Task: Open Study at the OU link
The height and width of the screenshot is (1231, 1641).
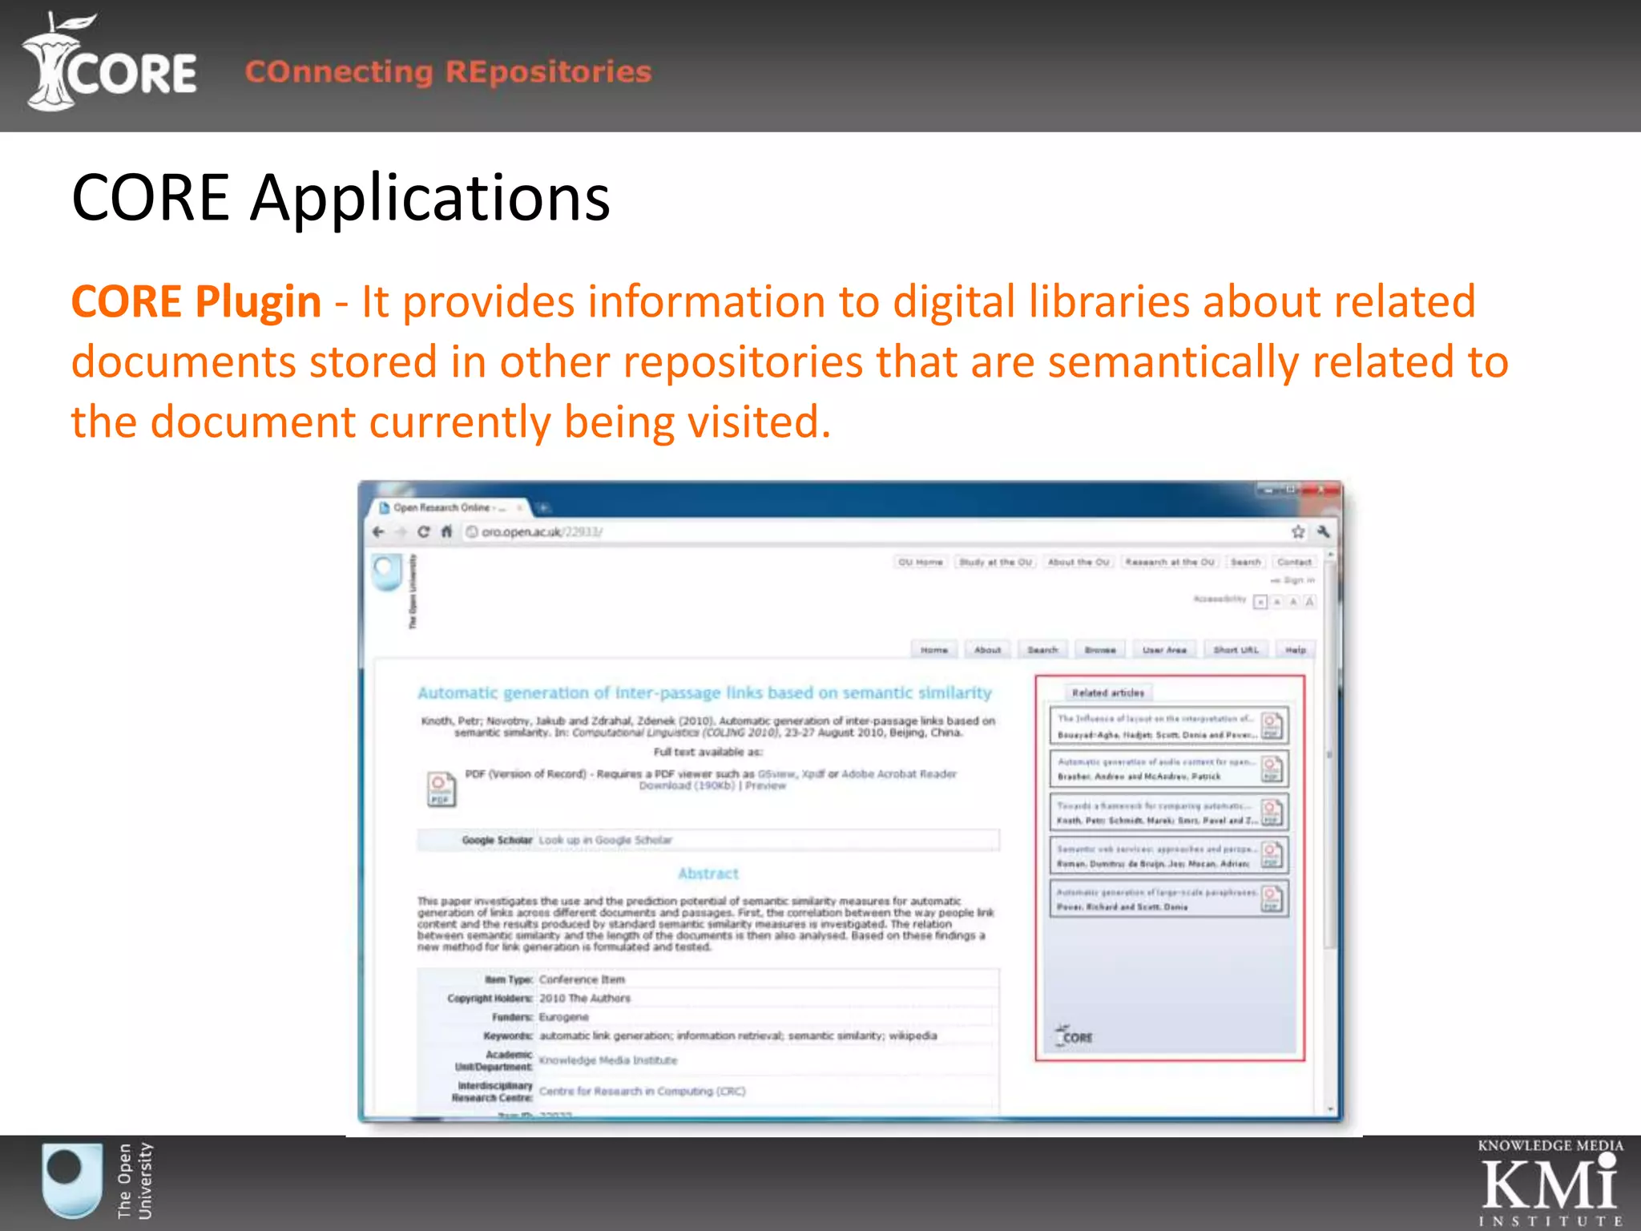Action: 996,562
